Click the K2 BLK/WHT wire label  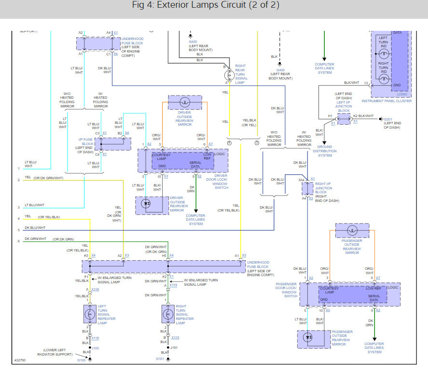(x=363, y=116)
